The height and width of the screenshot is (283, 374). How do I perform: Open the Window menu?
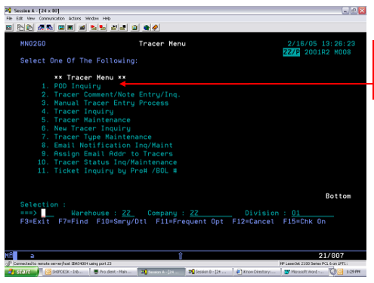pyautogui.click(x=92, y=18)
